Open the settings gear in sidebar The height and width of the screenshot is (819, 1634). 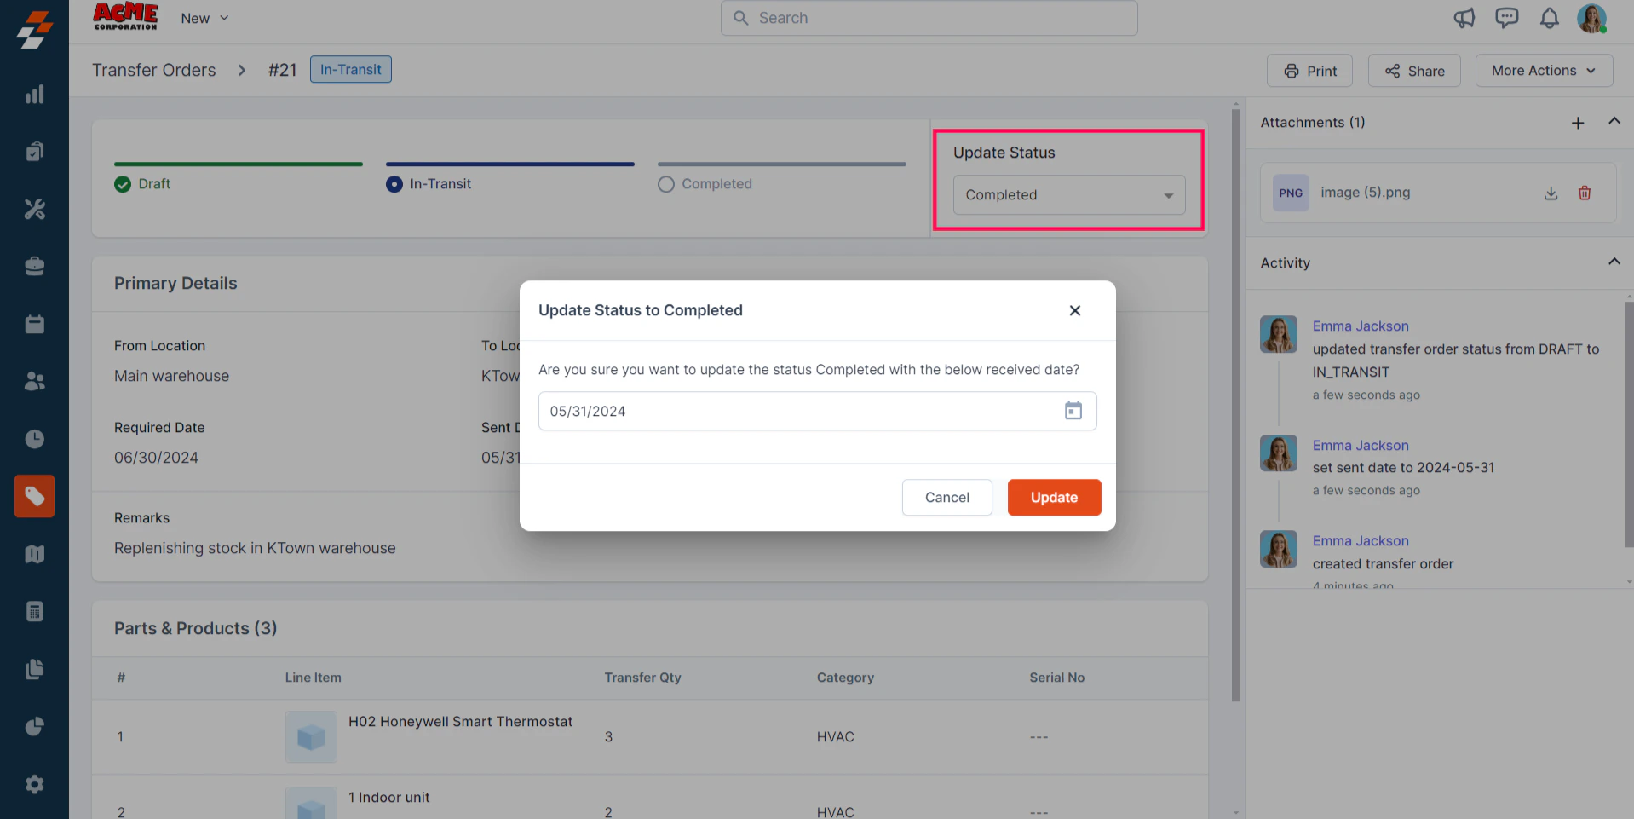34,784
